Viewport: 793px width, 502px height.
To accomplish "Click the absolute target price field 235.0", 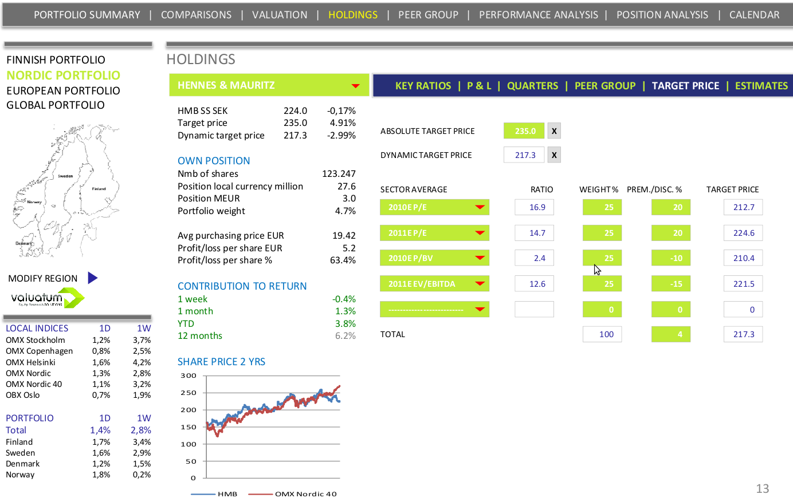I will tap(524, 131).
